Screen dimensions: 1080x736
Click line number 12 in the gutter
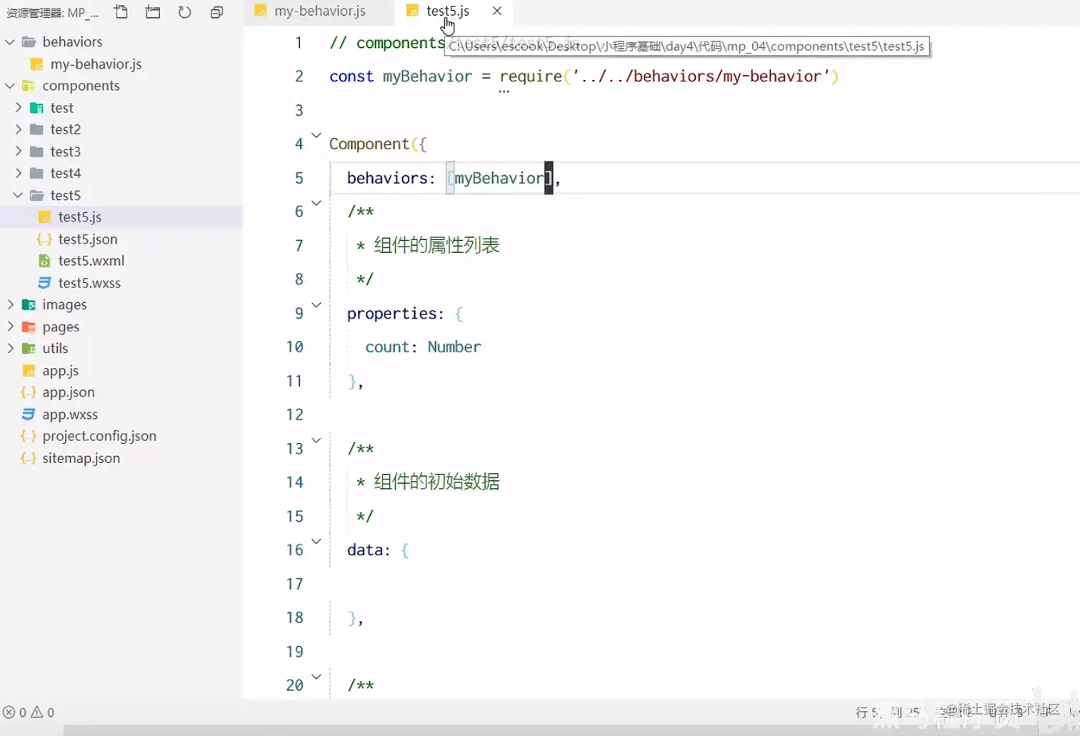294,414
